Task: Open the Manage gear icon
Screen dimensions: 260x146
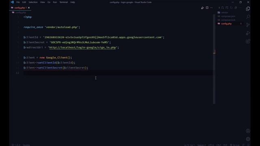Action: pos(248,139)
